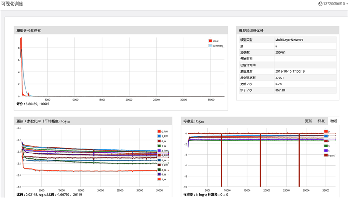Click the user account avatar icon

[x=320, y=4]
